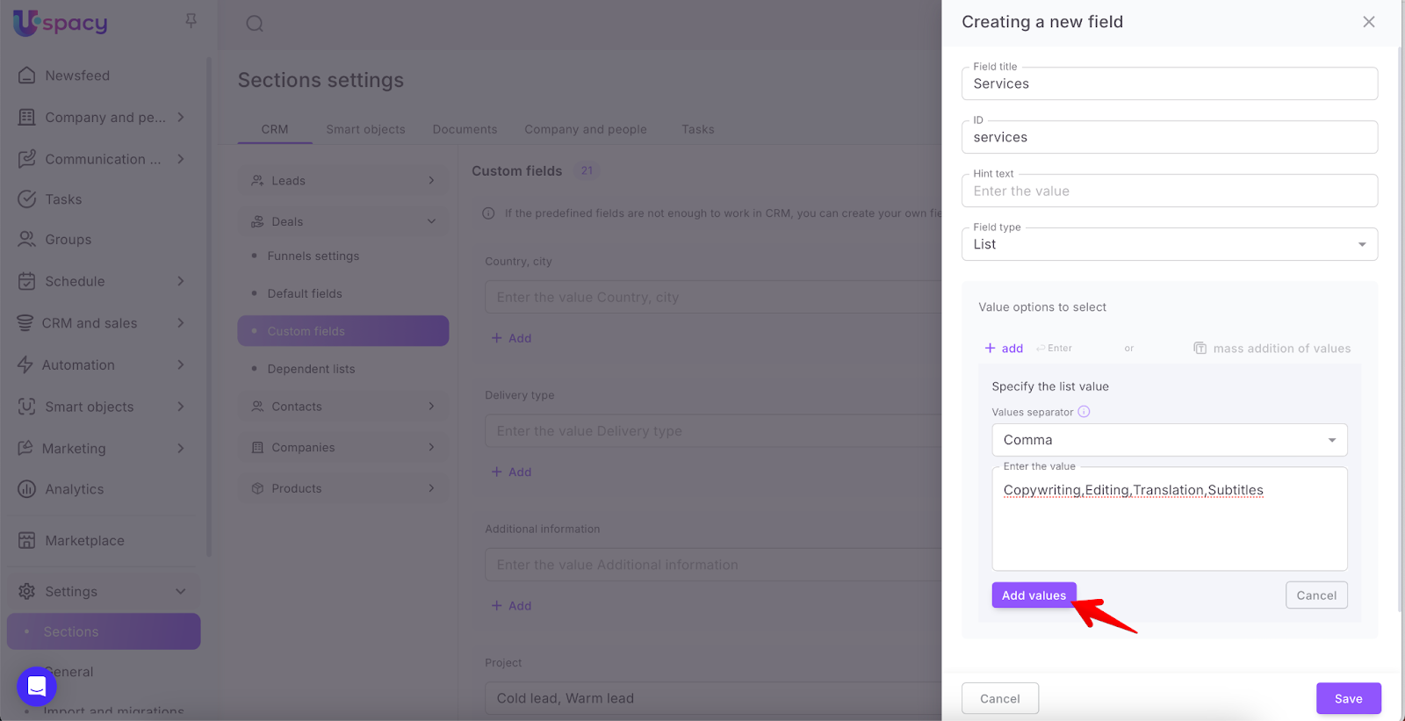Viewport: 1405px width, 721px height.
Task: Click the Analytics chart icon
Action: [x=27, y=489]
